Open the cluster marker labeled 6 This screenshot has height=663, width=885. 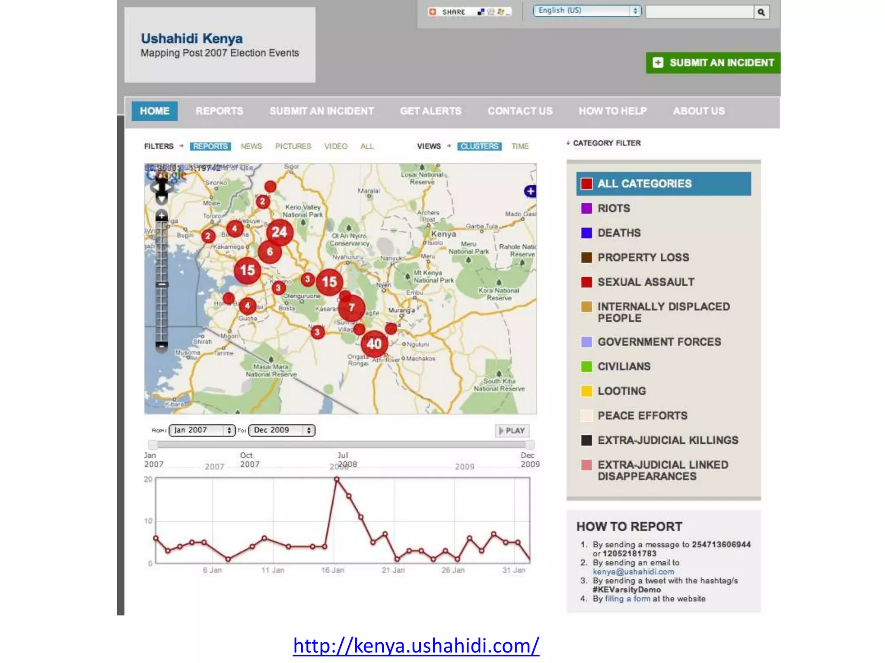point(270,252)
